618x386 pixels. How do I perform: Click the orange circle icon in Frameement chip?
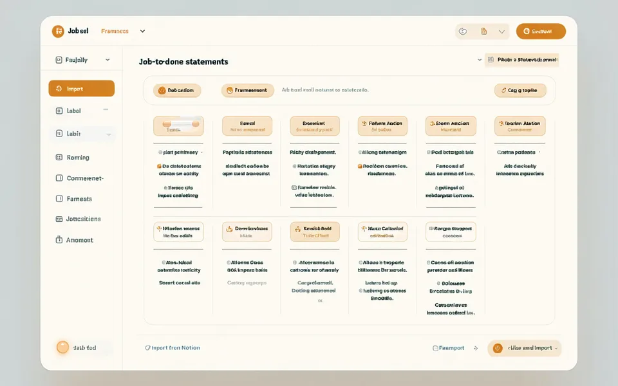coord(230,91)
